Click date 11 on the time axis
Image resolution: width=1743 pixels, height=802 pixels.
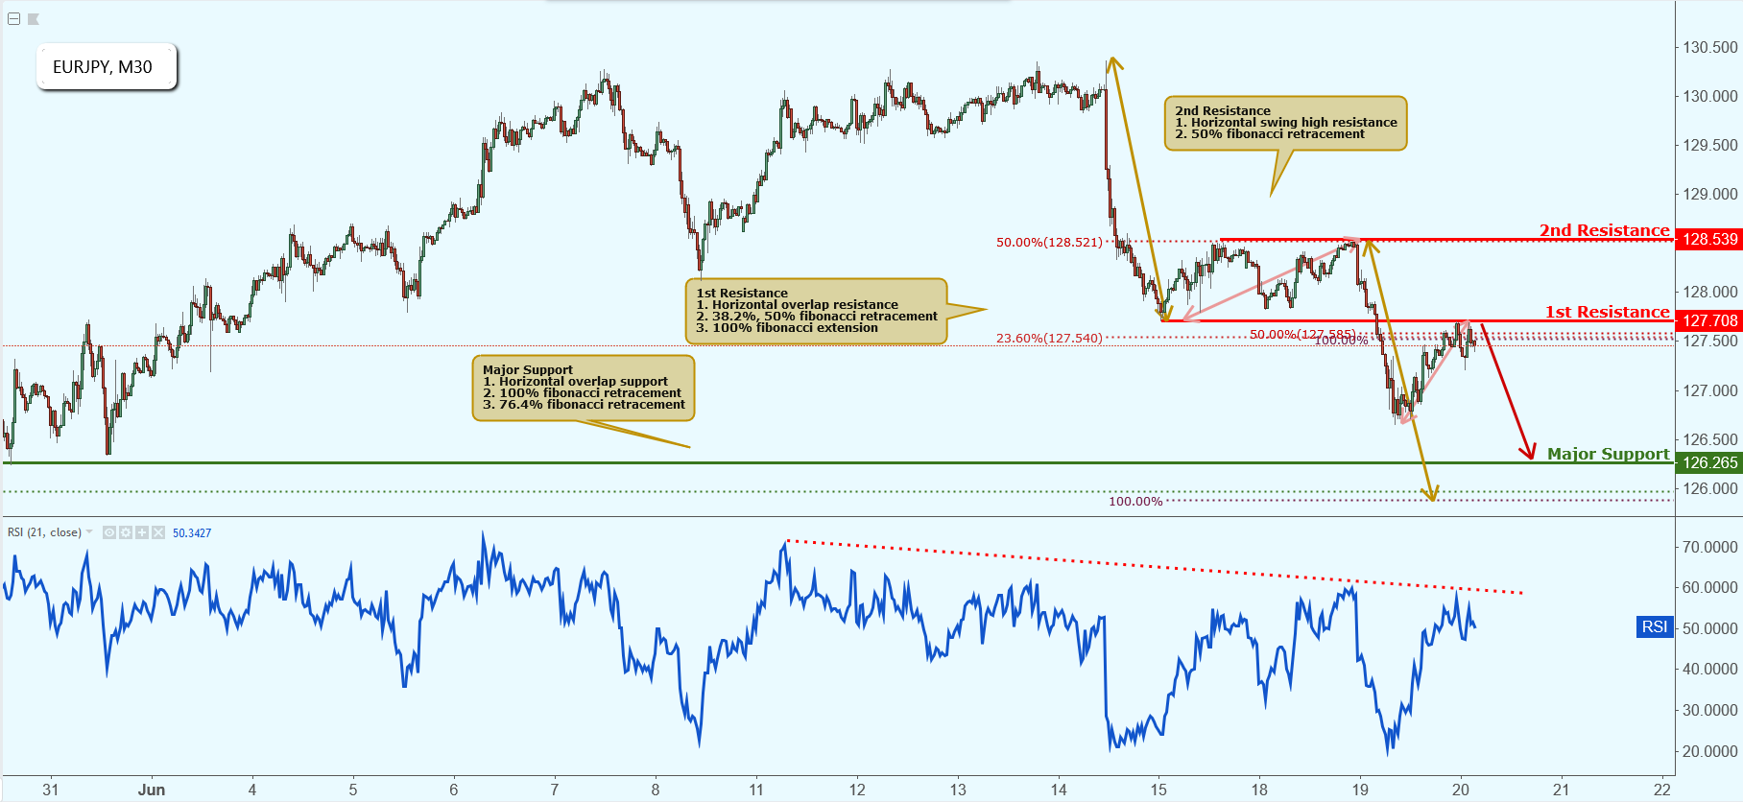[x=756, y=790]
